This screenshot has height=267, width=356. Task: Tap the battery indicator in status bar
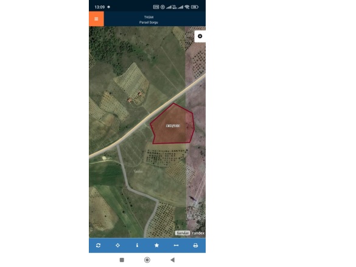pos(195,7)
